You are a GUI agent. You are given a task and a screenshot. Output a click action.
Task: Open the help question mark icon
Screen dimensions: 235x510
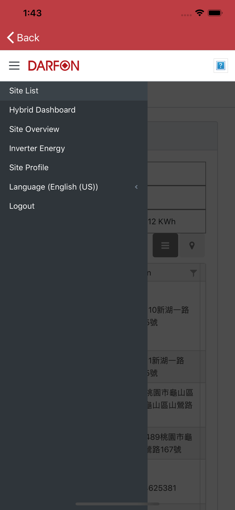pos(220,65)
